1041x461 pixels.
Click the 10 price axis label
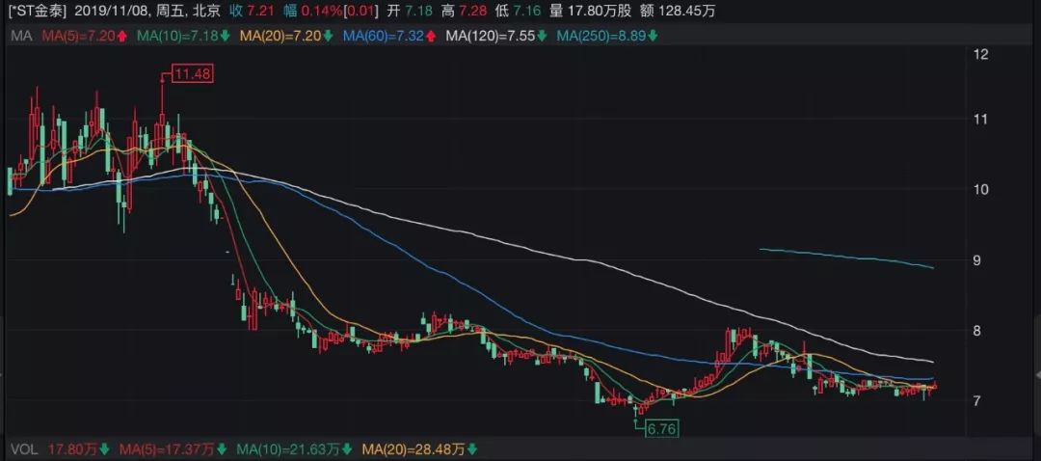point(980,189)
